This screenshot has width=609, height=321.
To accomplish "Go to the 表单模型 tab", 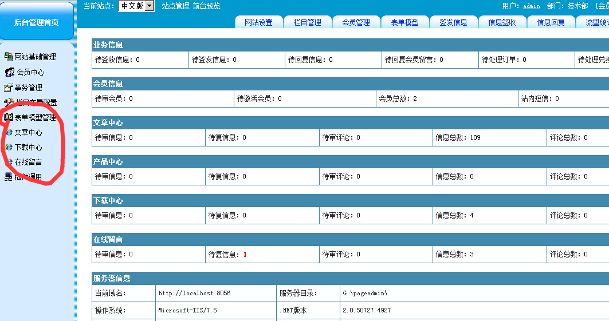I will coord(404,22).
